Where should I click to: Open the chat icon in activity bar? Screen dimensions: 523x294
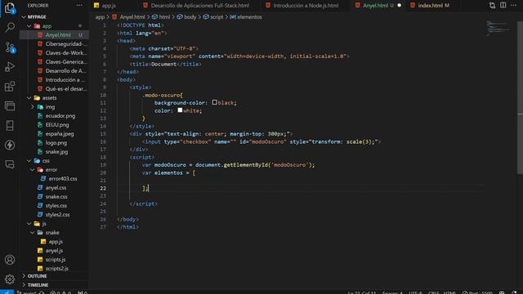coord(10,164)
